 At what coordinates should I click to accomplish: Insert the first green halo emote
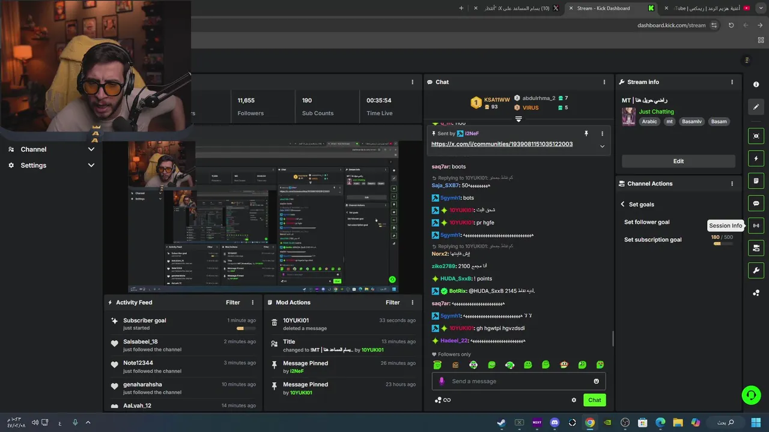(x=437, y=365)
